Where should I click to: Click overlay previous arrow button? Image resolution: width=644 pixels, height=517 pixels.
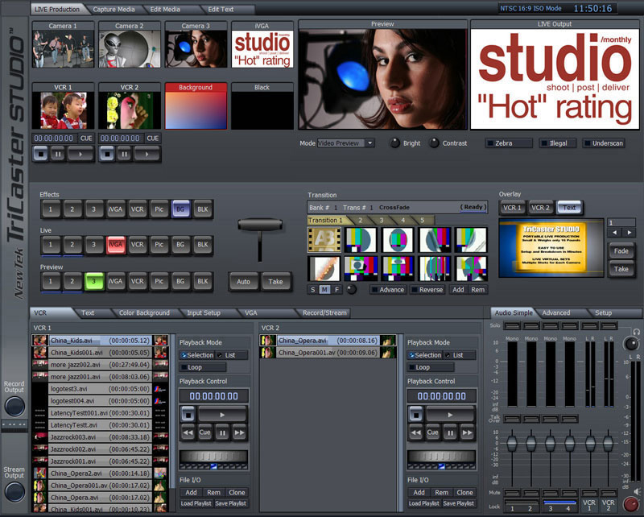(615, 233)
